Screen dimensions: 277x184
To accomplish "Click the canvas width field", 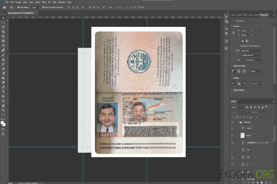I will click(x=245, y=31).
